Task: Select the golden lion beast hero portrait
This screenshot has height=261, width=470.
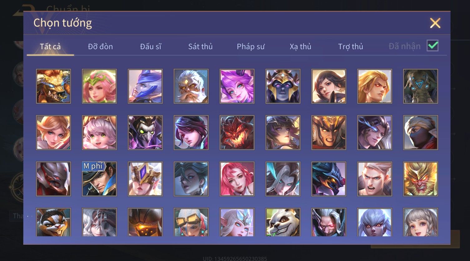Action: click(53, 86)
